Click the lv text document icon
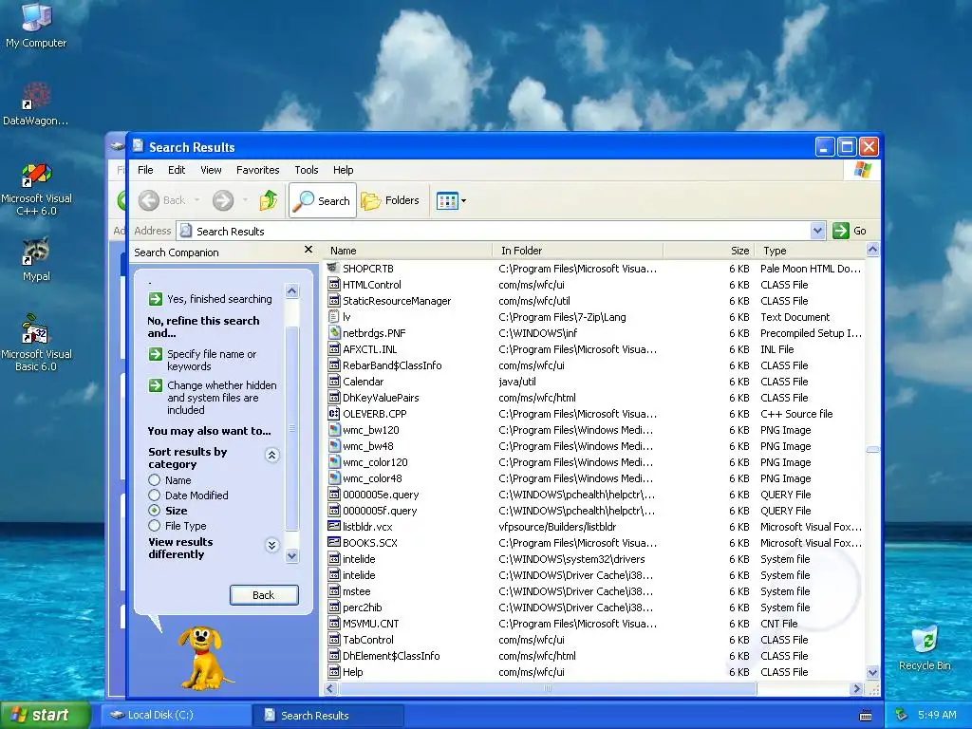 (x=333, y=317)
